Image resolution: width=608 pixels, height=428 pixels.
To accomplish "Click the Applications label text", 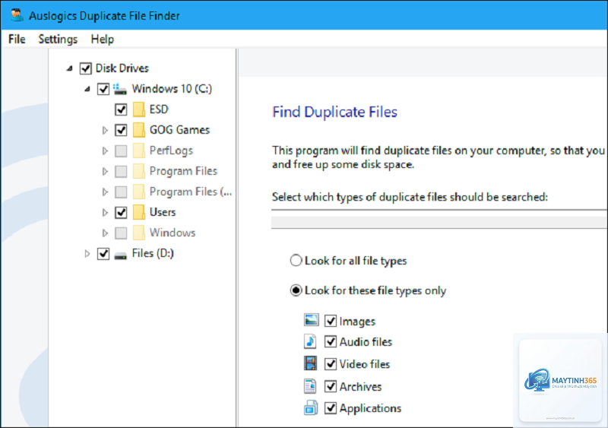I will click(x=370, y=408).
